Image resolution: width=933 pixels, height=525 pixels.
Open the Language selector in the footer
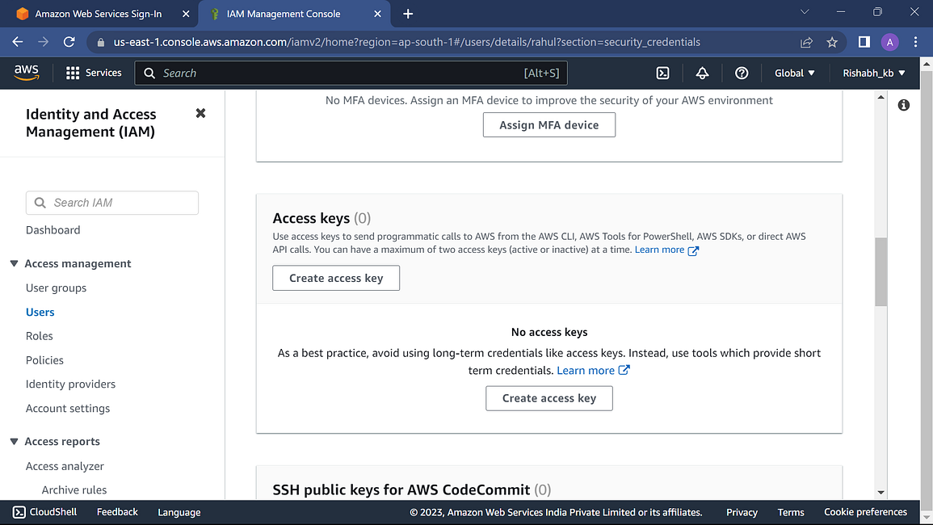tap(179, 512)
